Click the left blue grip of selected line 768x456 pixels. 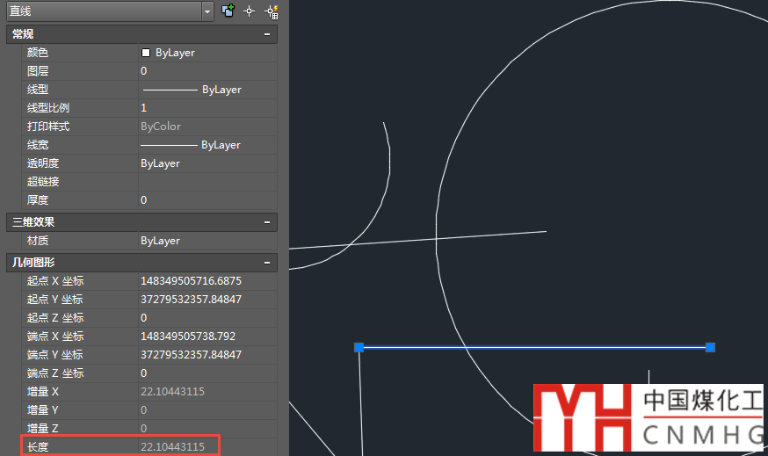pos(359,348)
